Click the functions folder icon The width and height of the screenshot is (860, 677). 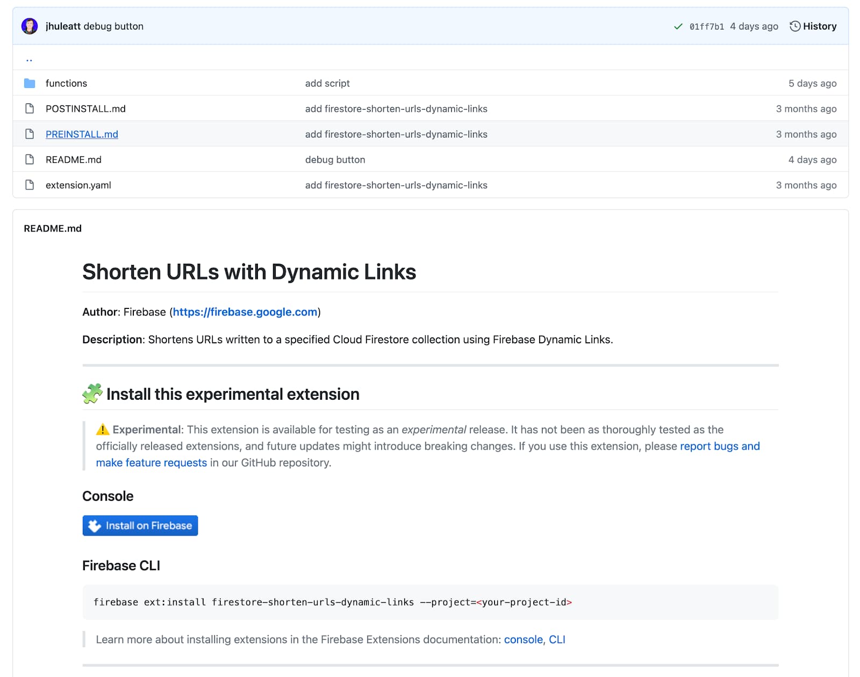pos(30,83)
